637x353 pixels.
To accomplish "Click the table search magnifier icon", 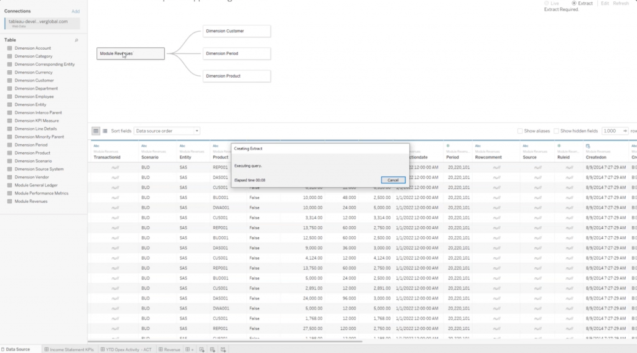I will tap(77, 40).
